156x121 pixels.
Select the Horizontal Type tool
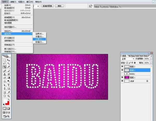pyautogui.click(x=9, y=85)
